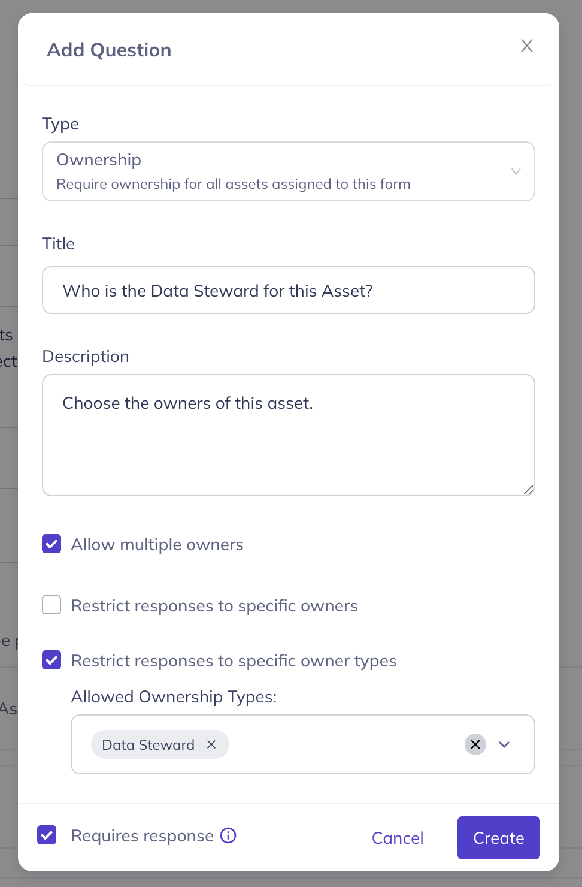
Task: Click the Description box resize handle
Action: tap(528, 490)
